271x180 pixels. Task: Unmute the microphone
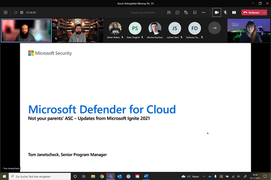(225, 13)
